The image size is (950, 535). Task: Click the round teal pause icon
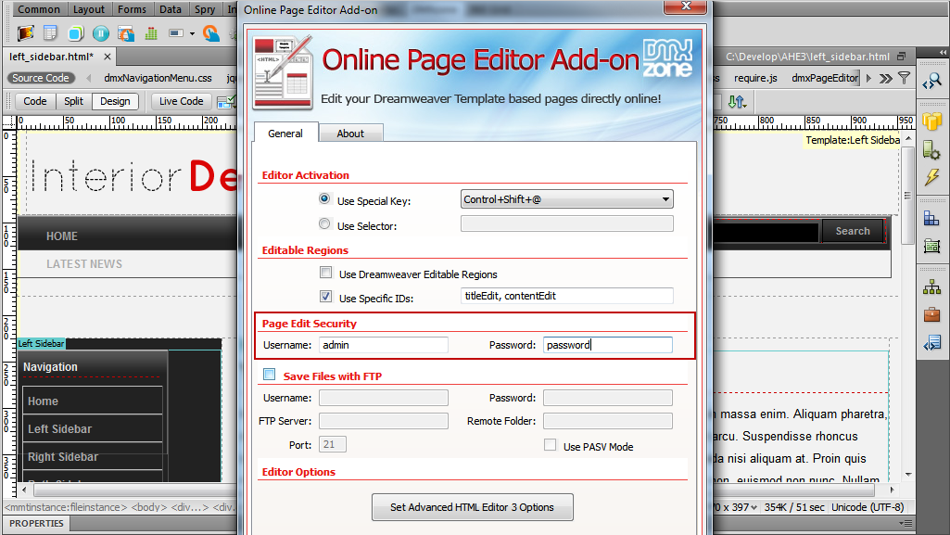pos(101,32)
